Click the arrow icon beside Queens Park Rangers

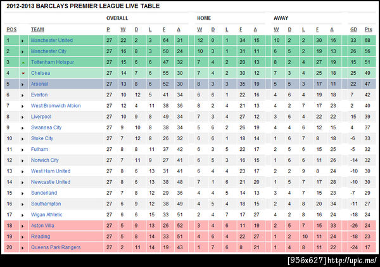(x=23, y=247)
